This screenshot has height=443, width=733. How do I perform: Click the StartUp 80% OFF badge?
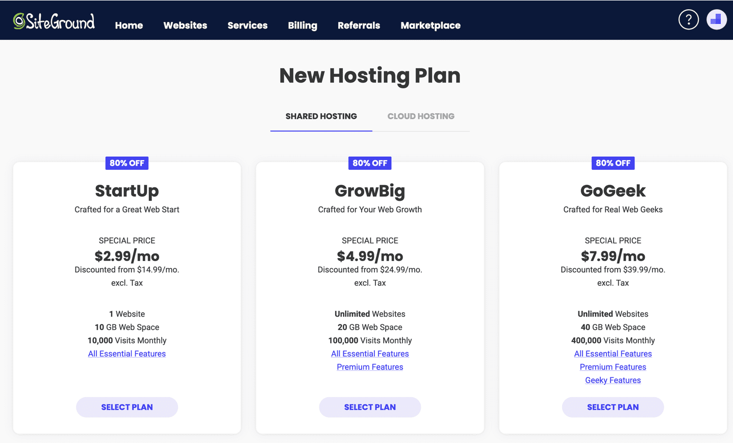click(127, 163)
